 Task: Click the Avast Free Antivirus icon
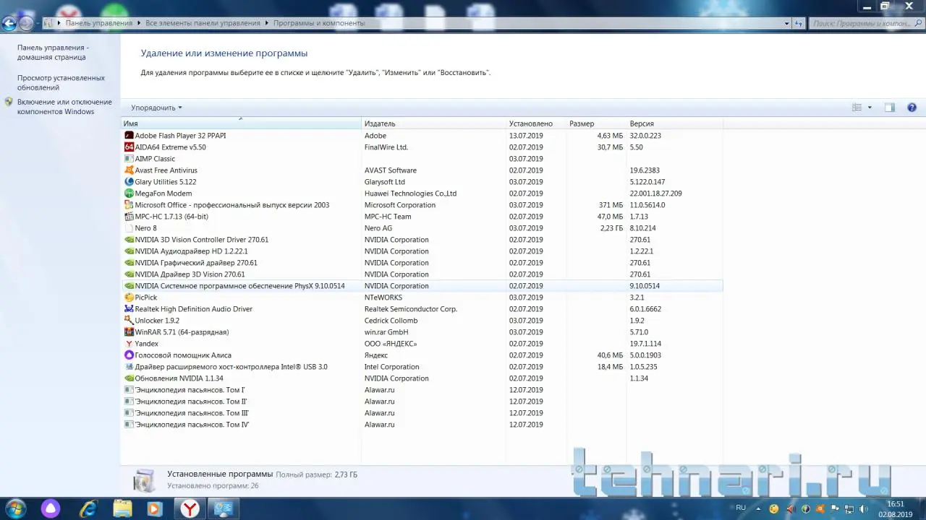[129, 170]
